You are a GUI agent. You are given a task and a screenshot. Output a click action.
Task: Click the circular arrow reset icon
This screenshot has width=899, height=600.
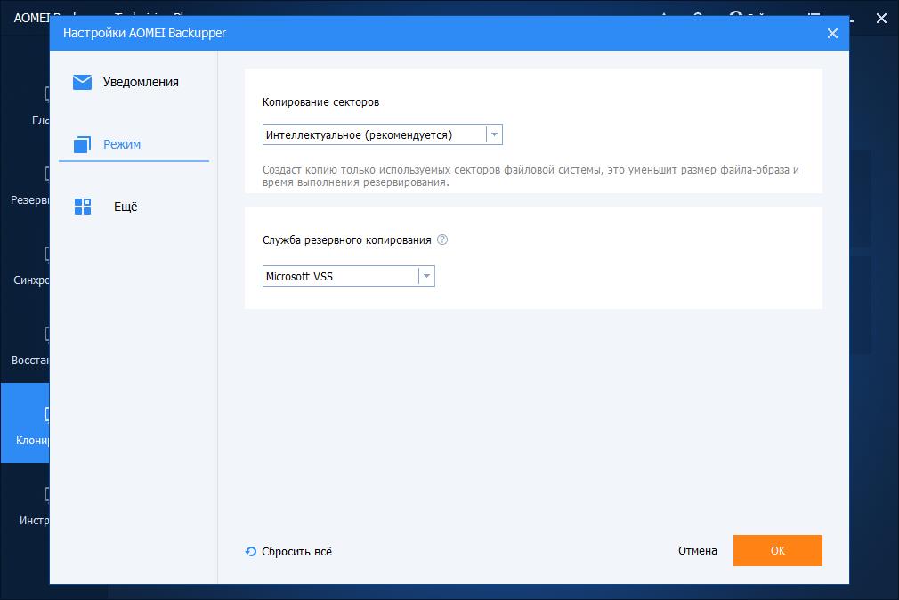[x=251, y=551]
